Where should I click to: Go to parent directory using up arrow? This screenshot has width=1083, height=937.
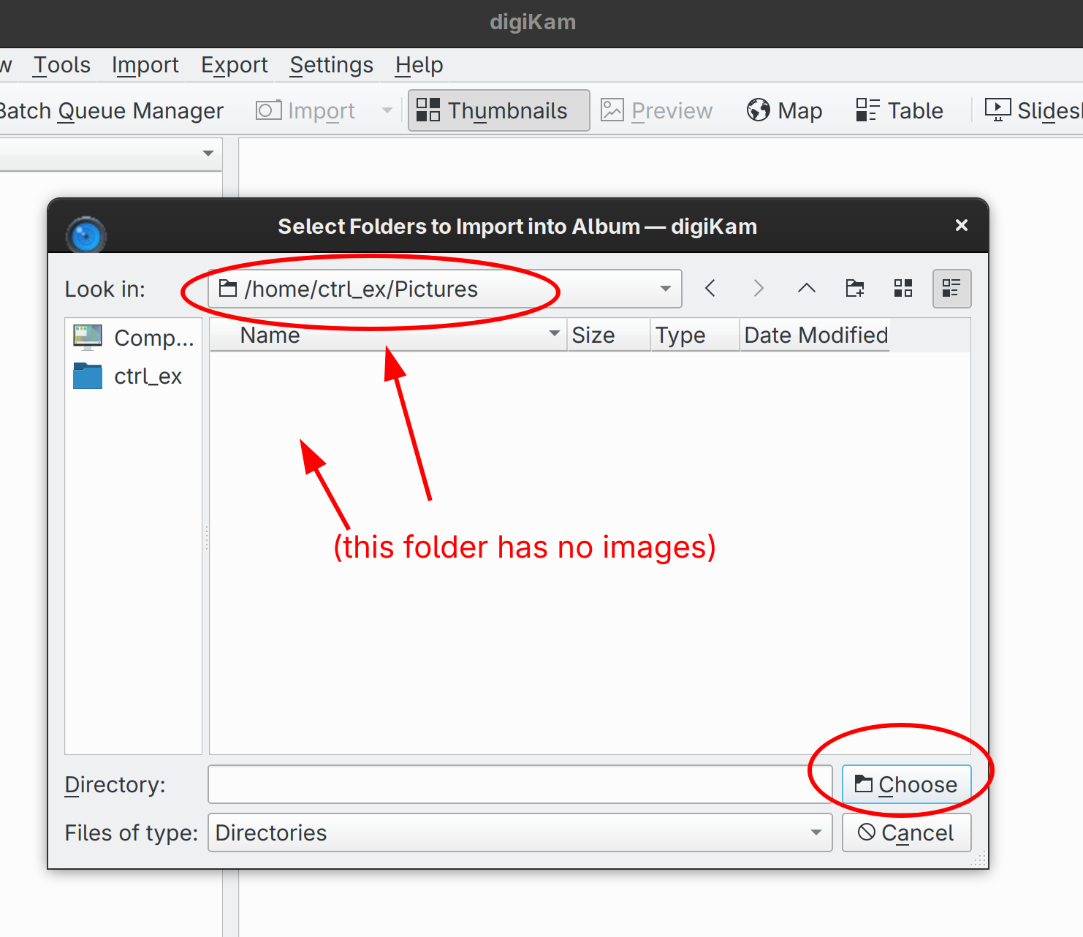(x=806, y=289)
